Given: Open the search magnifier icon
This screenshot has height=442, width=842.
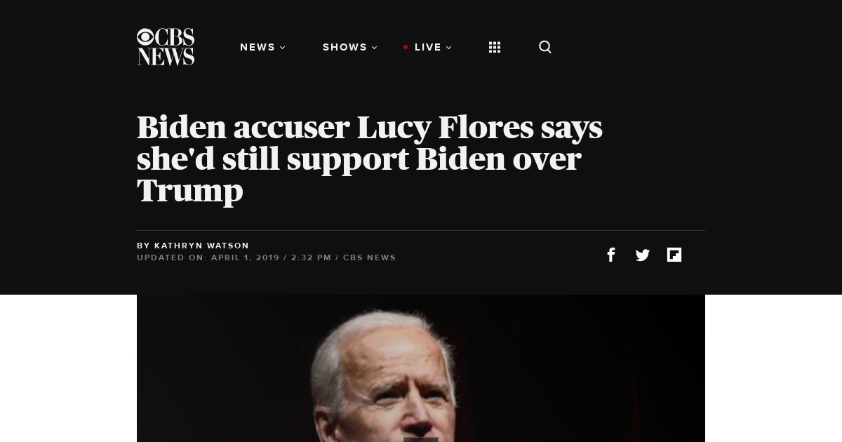Looking at the screenshot, I should click(545, 47).
